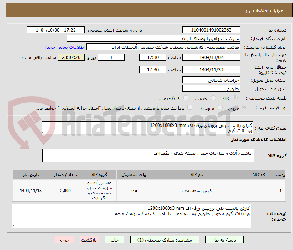Click the resize handle of توضیحات خریدار box

point(14,226)
